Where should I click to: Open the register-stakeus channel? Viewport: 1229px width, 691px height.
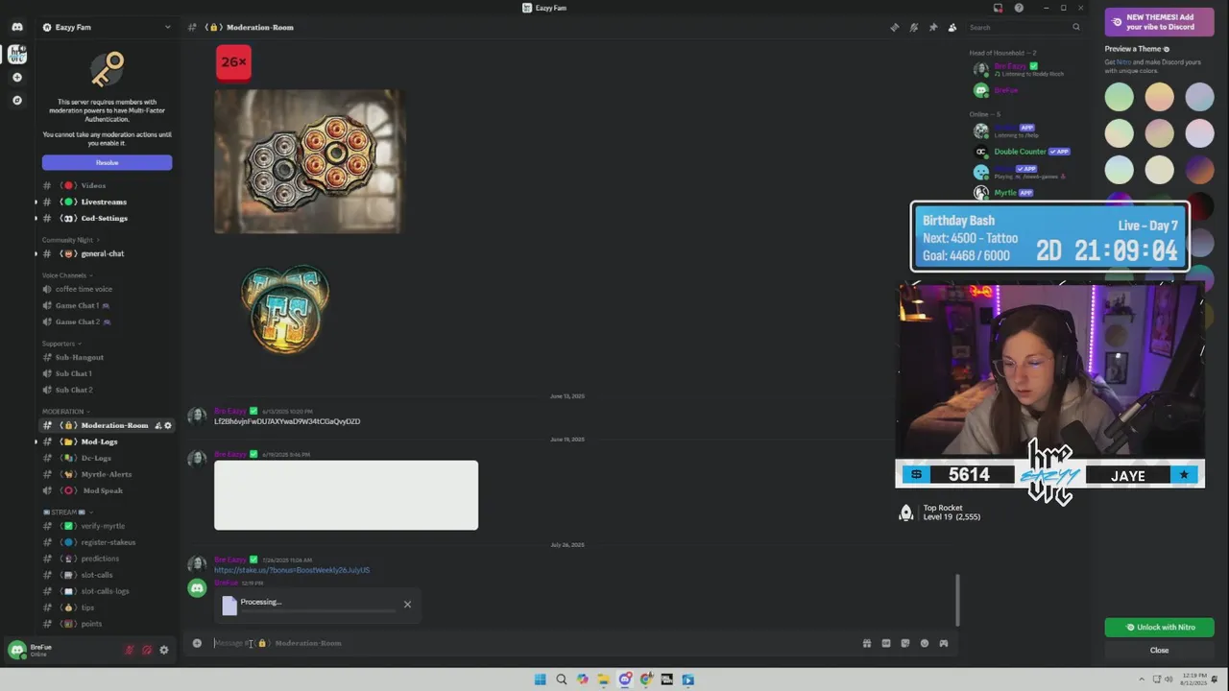point(108,542)
